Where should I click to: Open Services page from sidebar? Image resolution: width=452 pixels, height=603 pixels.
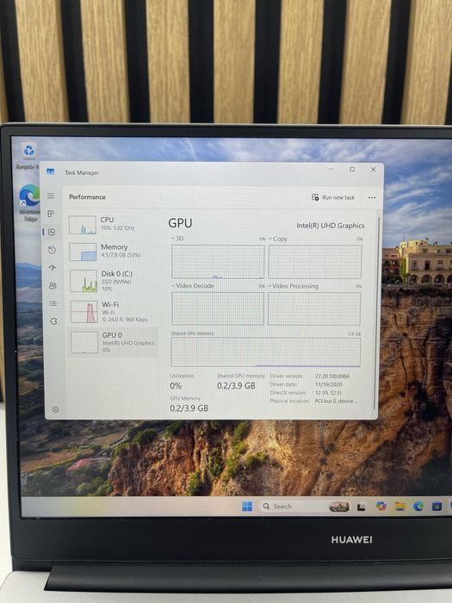53,321
